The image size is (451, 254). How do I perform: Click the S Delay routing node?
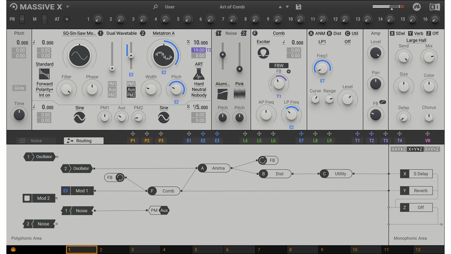pos(416,173)
